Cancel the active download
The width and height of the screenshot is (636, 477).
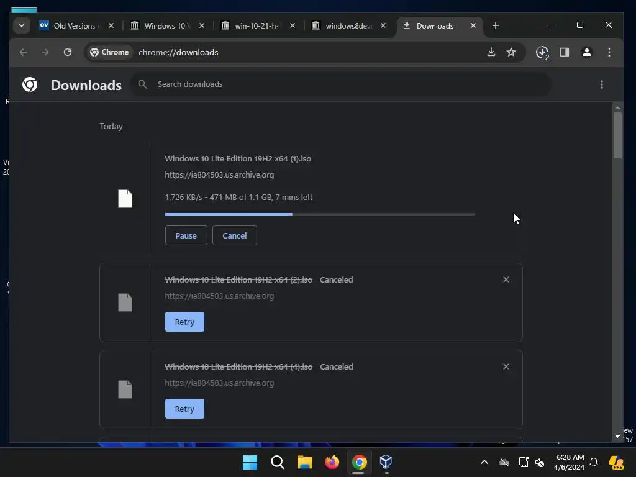234,235
